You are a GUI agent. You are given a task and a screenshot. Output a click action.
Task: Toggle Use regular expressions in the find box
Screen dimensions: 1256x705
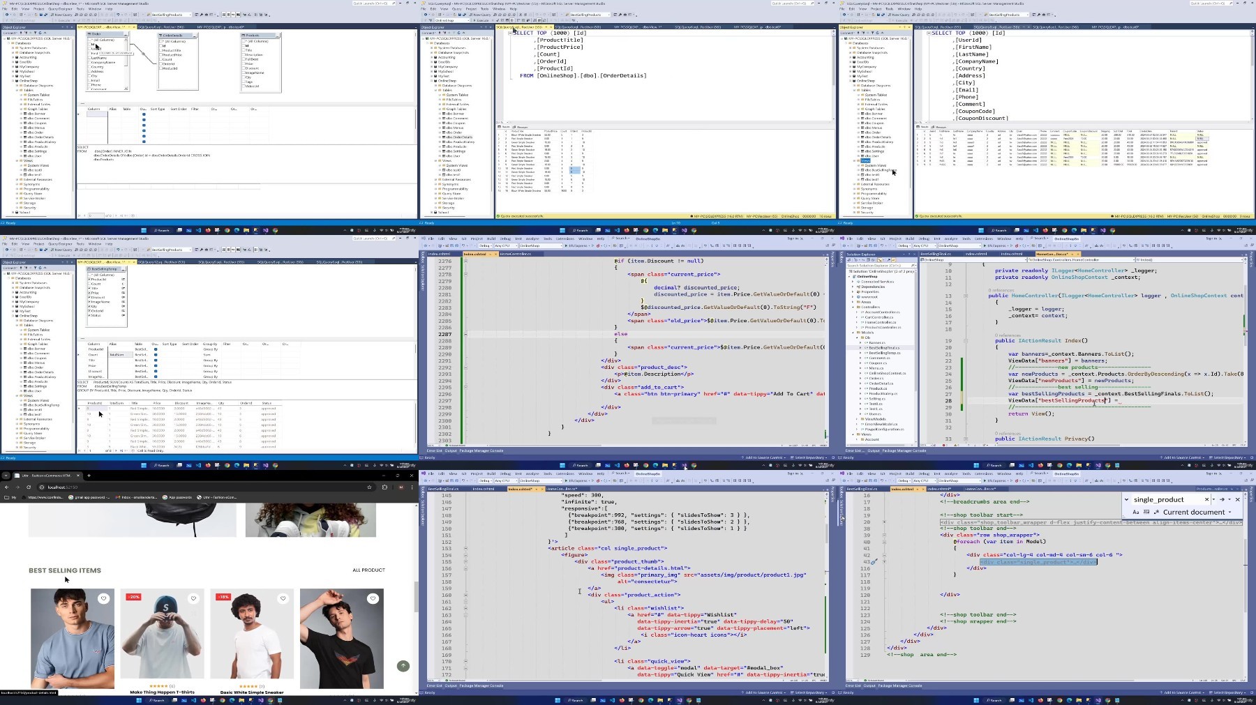click(x=1156, y=512)
